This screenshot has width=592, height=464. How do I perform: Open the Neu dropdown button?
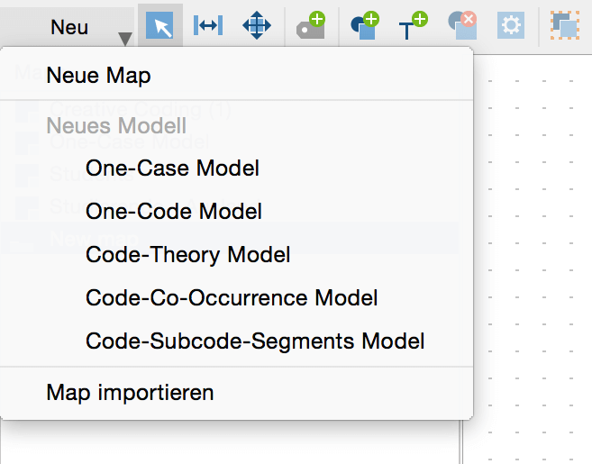(68, 27)
